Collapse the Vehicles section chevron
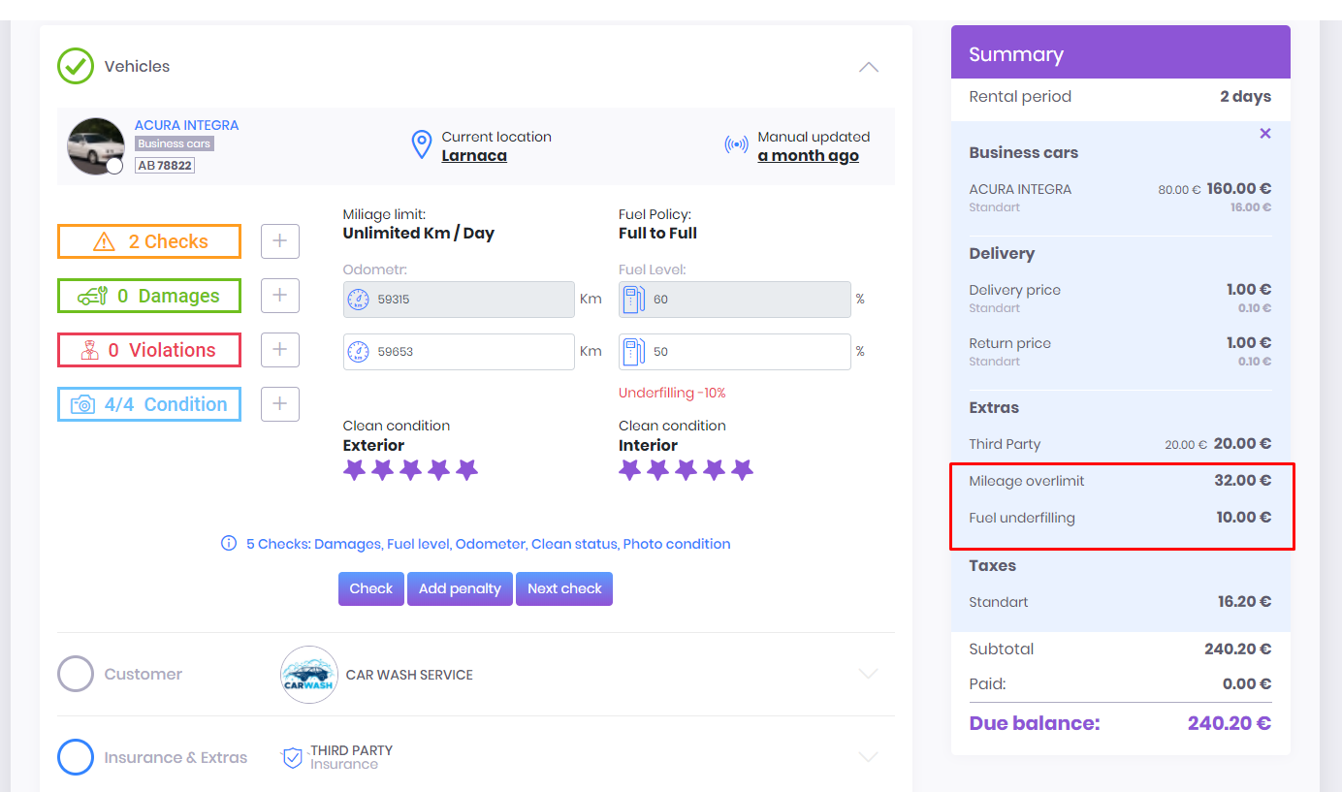Screen dimensions: 1342x792 coord(869,67)
